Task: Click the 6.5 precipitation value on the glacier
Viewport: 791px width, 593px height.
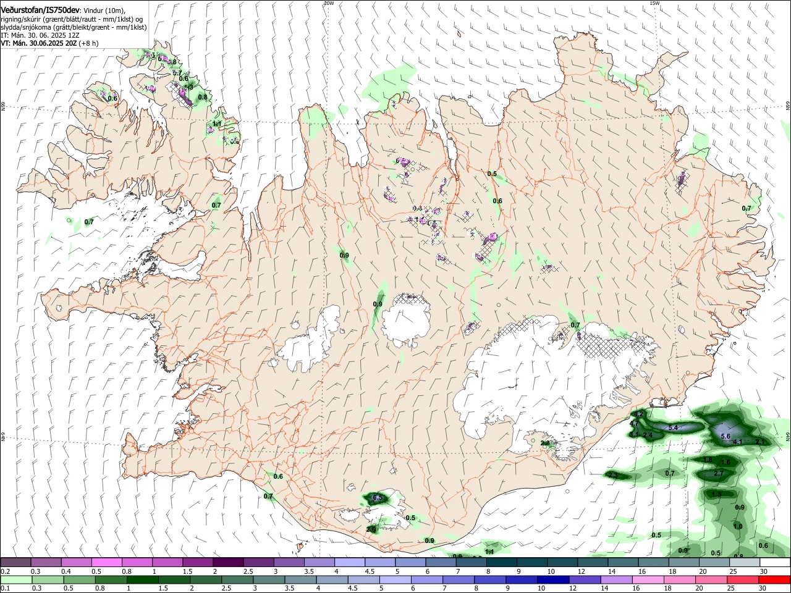Action: click(378, 497)
